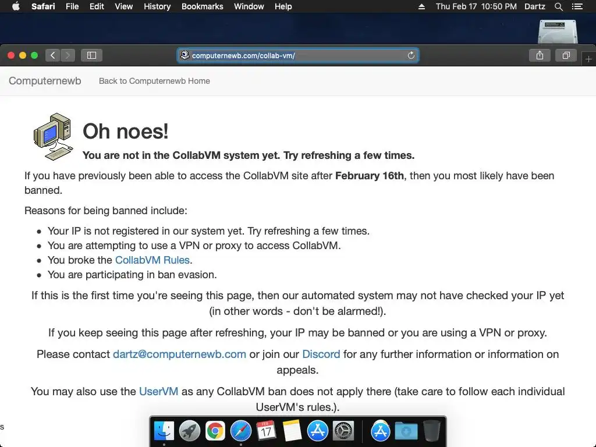This screenshot has width=596, height=447.
Task: Reload the page with the refresh icon
Action: pos(411,55)
